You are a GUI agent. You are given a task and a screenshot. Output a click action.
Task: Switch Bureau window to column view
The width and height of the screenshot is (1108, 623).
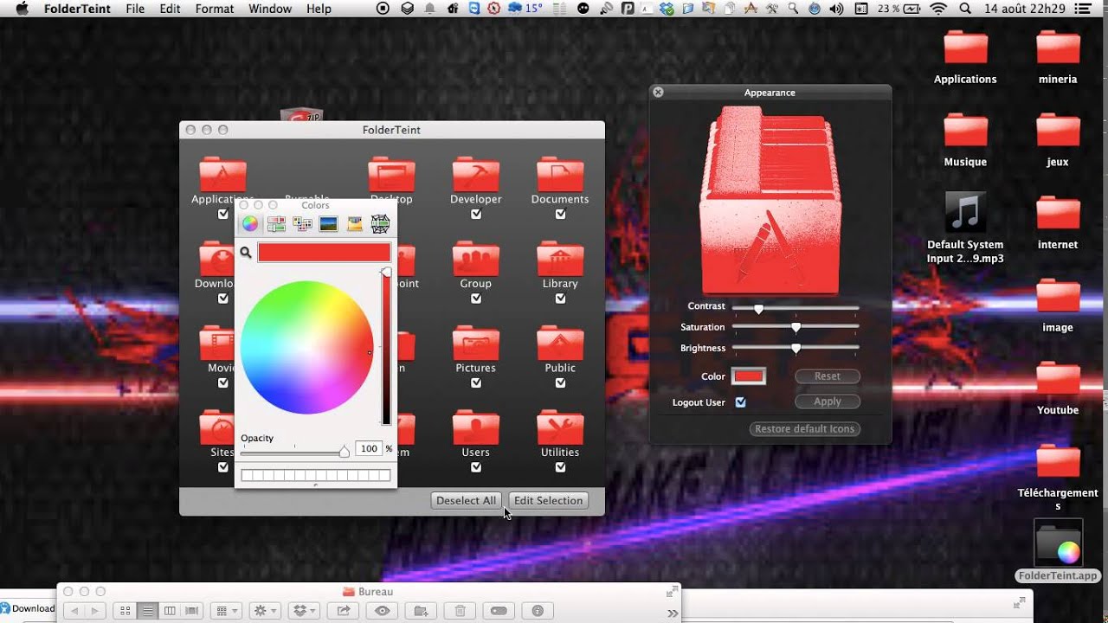tap(170, 611)
